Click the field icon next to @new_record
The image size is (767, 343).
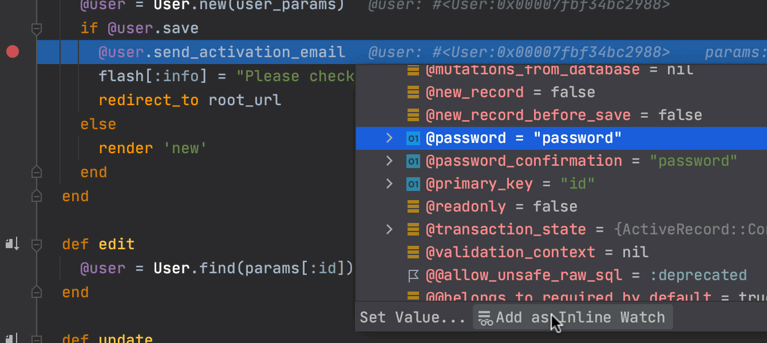pos(413,93)
